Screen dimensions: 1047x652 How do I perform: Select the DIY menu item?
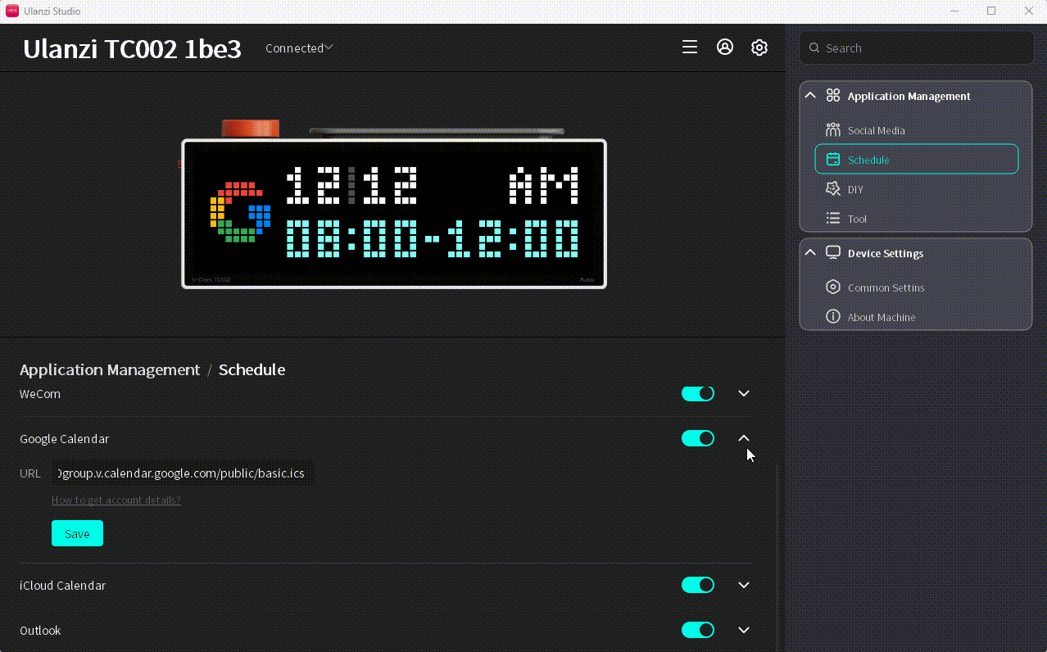[x=917, y=189]
